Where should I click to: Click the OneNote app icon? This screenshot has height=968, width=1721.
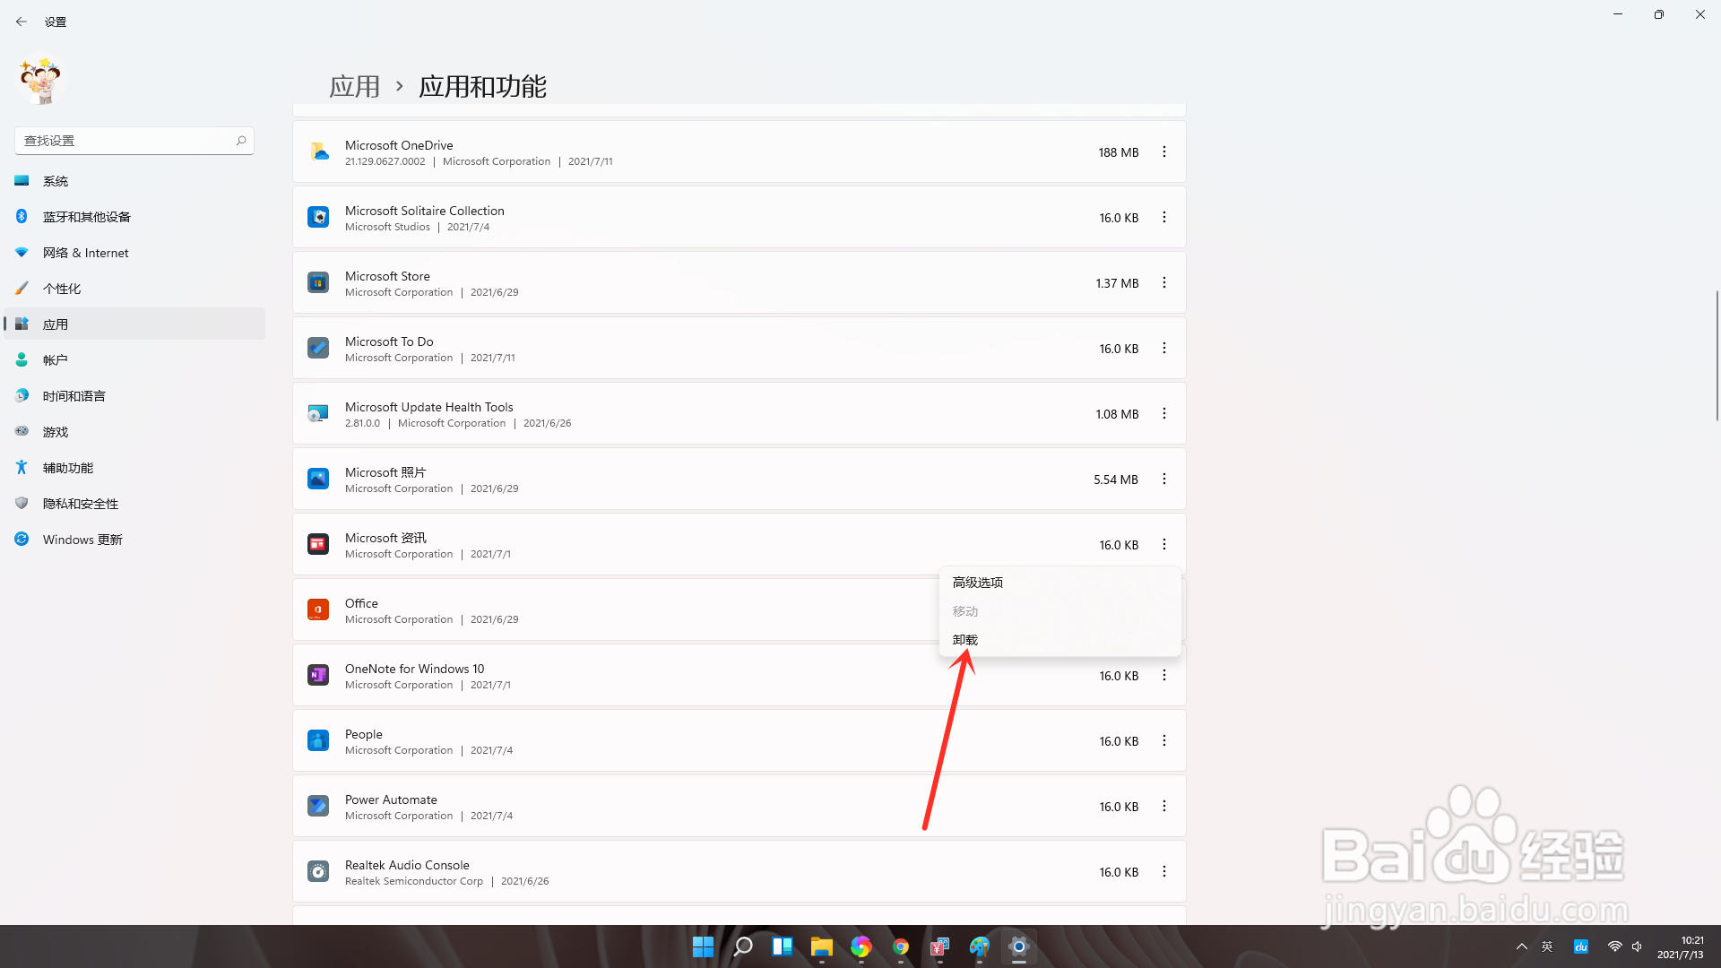318,675
